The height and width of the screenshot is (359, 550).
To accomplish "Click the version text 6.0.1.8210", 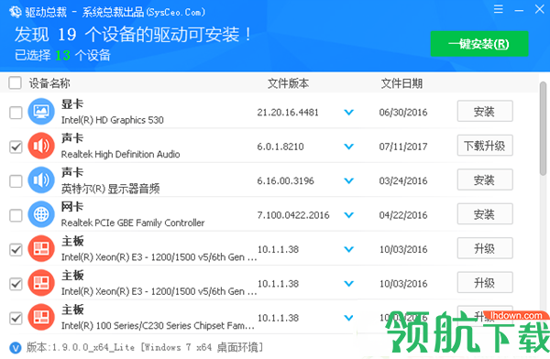I will [x=280, y=147].
